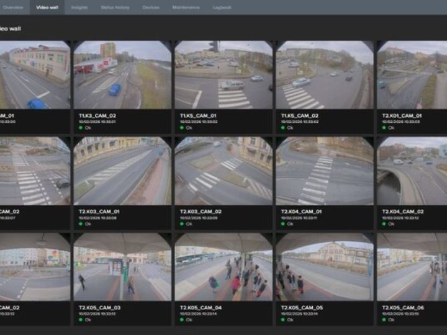This screenshot has width=447, height=335.
Task: Select the T2.K05_CAM_06 platform camera image
Action: point(412,267)
